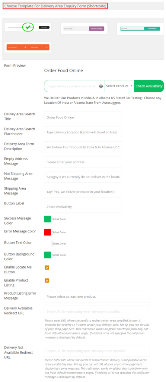166x382 pixels.
Task: Toggle Enable Locate Me Button checkbox
Action: click(47, 267)
